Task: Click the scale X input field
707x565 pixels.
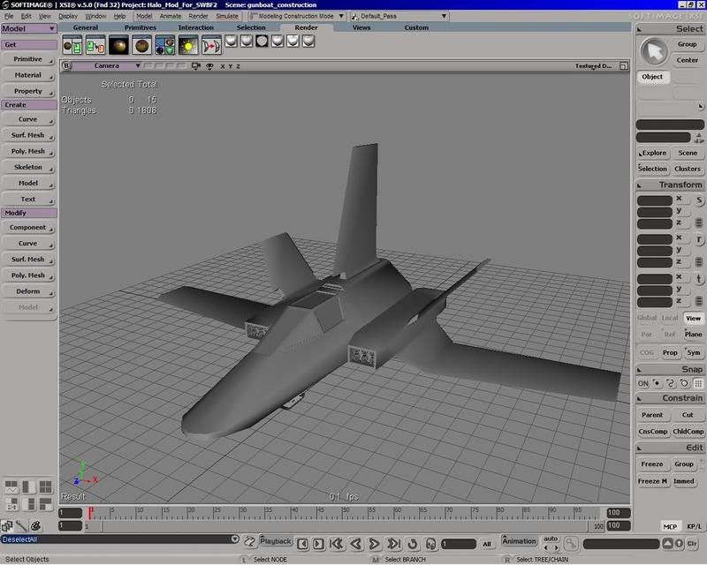Action: point(655,200)
